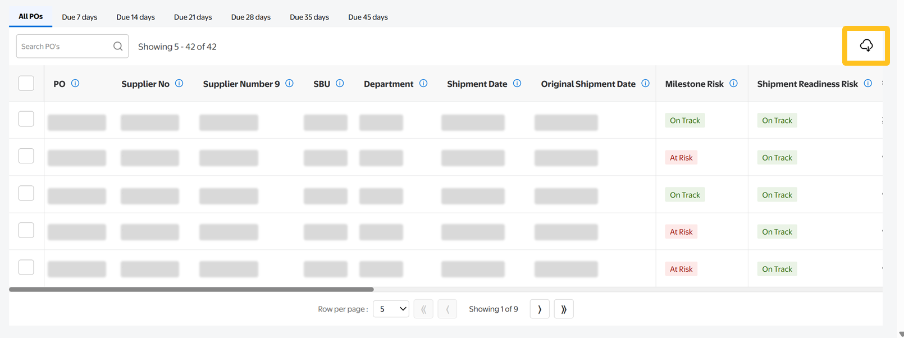Check the first table row checkbox
This screenshot has height=338, width=904.
coord(26,119)
